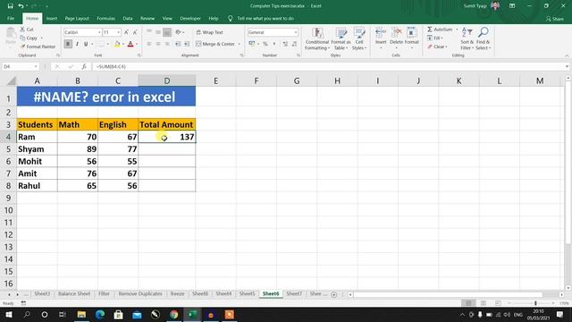The width and height of the screenshot is (572, 322).
Task: Open Chrome from taskbar
Action: coord(173,314)
